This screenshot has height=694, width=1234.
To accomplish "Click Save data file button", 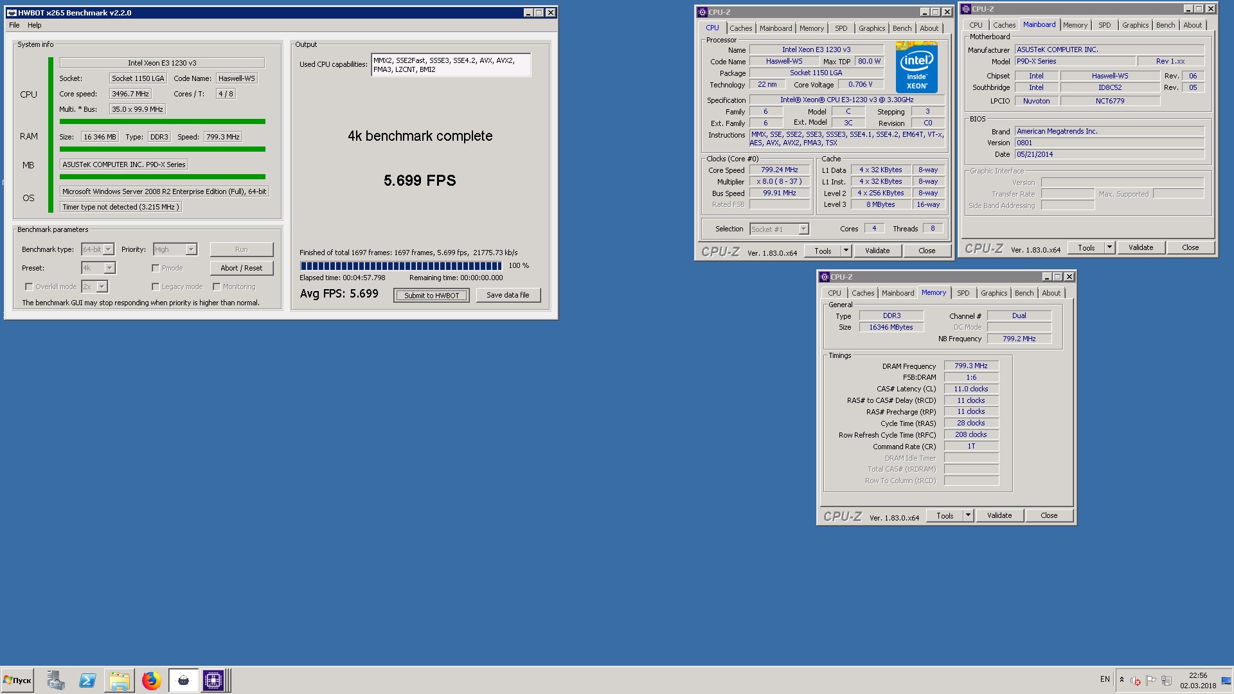I will [x=508, y=295].
